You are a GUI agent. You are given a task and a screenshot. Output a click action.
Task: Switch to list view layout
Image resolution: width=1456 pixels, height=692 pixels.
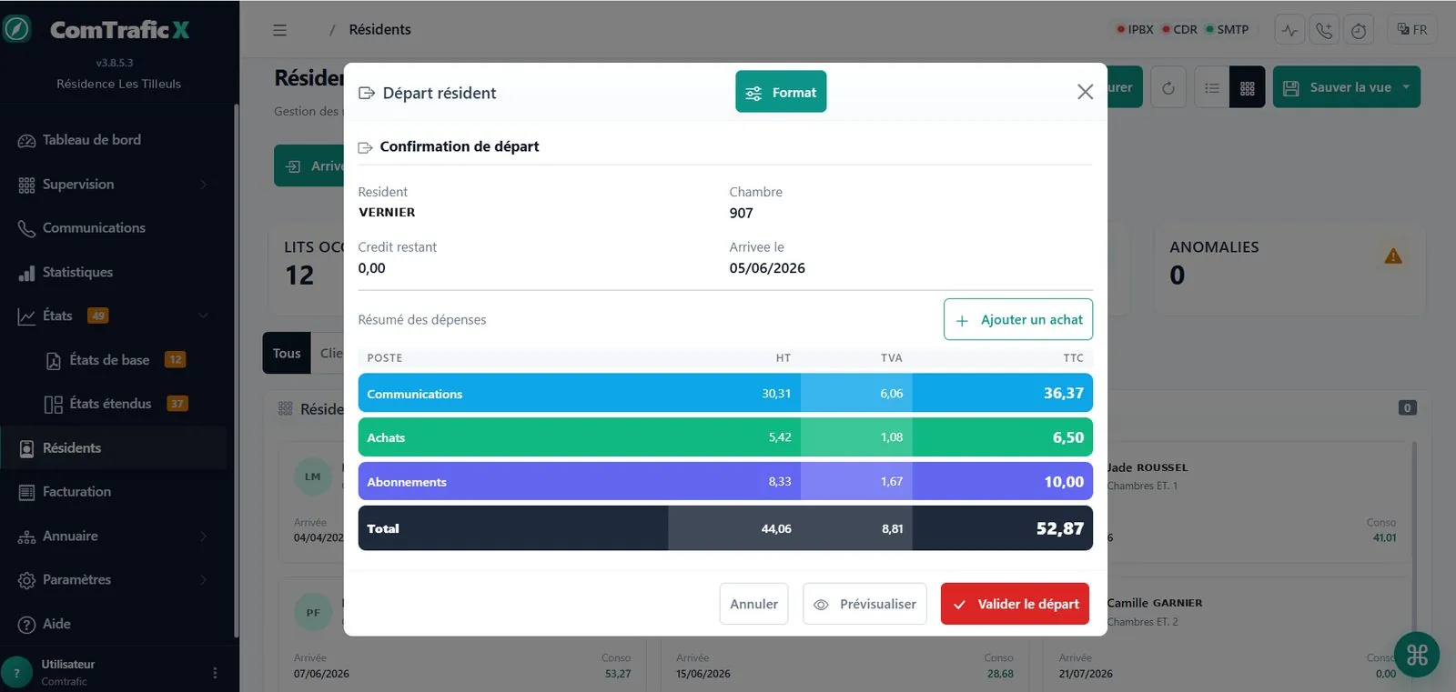coord(1212,87)
